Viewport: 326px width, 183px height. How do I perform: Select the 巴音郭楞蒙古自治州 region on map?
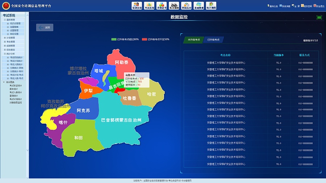pyautogui.click(x=121, y=120)
